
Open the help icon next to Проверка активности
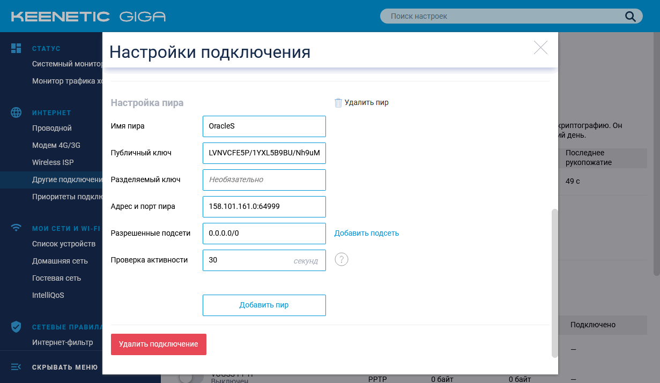click(x=342, y=259)
